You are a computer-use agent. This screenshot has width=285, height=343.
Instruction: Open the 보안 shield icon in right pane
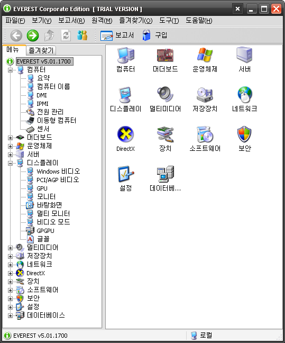(244, 134)
